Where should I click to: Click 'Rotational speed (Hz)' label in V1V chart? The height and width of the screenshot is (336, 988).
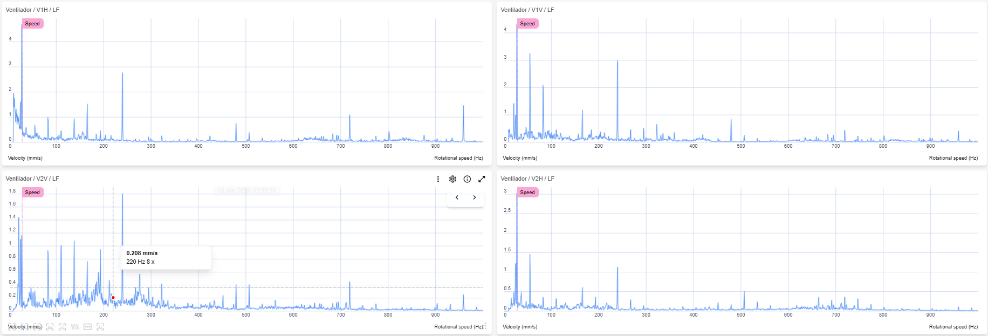click(953, 158)
